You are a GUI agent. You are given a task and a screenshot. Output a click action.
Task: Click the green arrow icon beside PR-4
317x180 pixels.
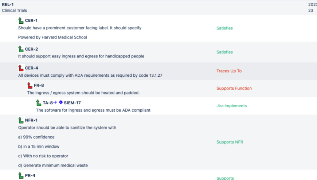point(21,175)
